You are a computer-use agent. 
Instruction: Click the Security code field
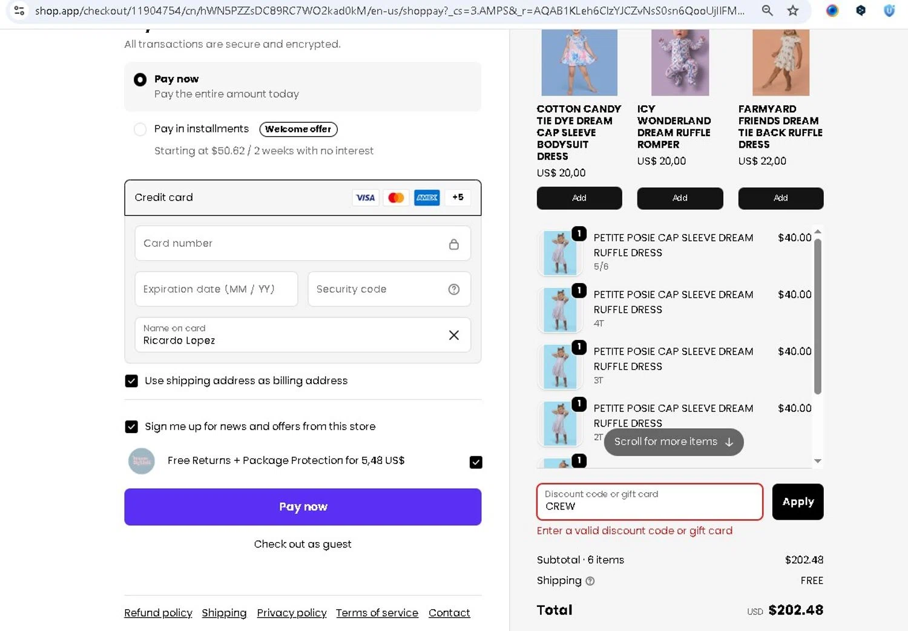(x=389, y=289)
